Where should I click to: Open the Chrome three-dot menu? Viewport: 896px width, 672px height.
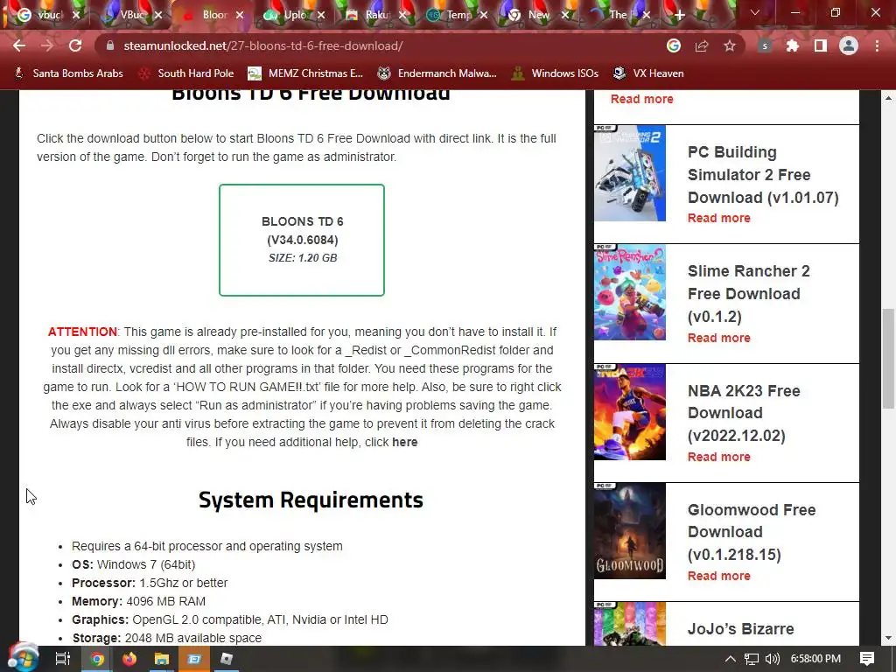point(877,45)
